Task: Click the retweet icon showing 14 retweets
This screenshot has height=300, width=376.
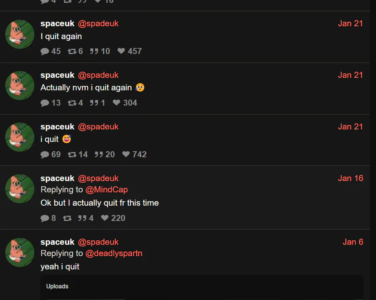Action: pos(72,154)
